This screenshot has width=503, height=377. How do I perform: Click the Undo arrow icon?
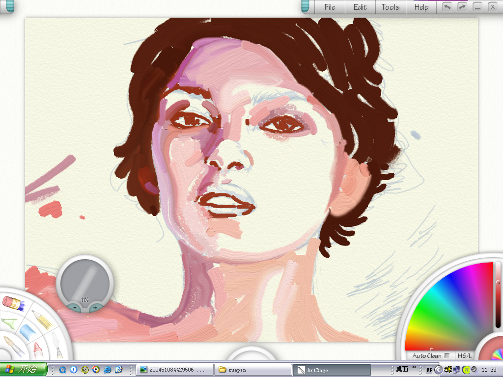pos(447,7)
